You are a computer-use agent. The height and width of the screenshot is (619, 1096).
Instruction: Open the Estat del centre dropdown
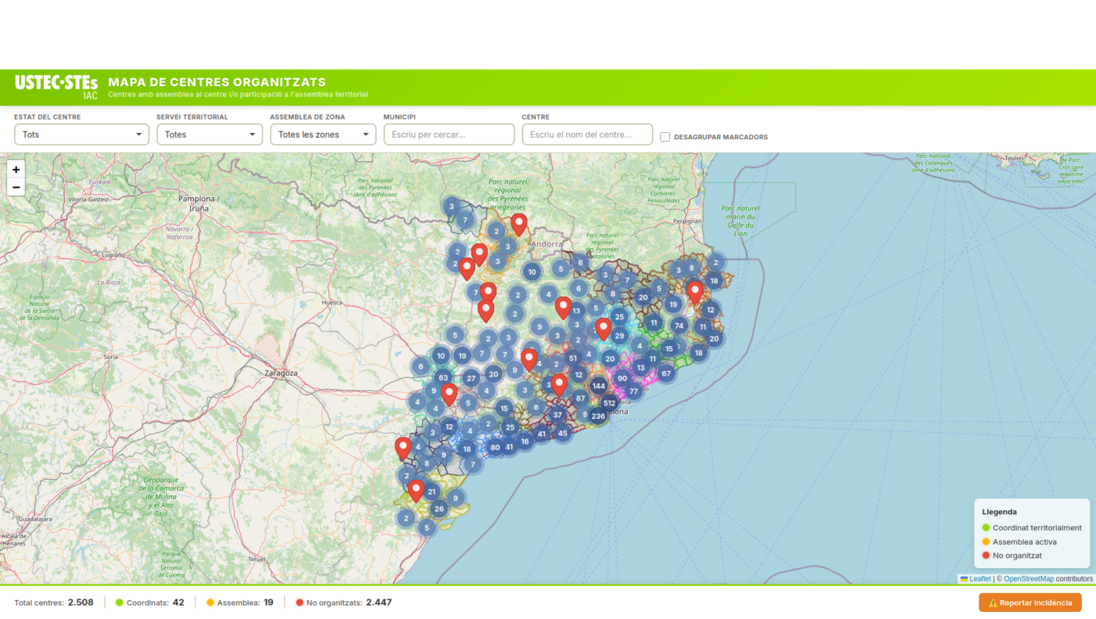(x=81, y=135)
